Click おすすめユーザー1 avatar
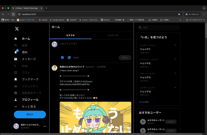The image size is (207, 135). [143, 122]
